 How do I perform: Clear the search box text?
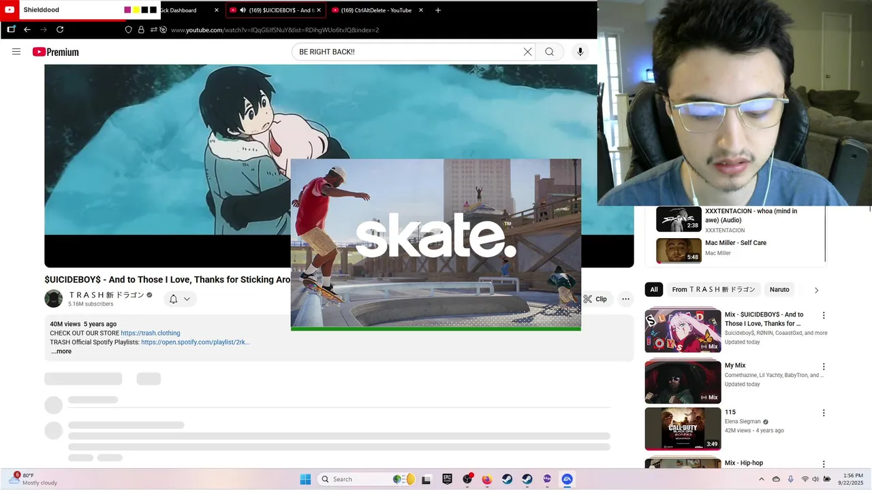(527, 52)
